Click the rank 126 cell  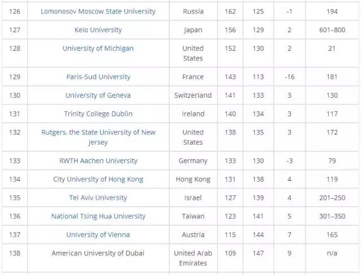point(15,11)
